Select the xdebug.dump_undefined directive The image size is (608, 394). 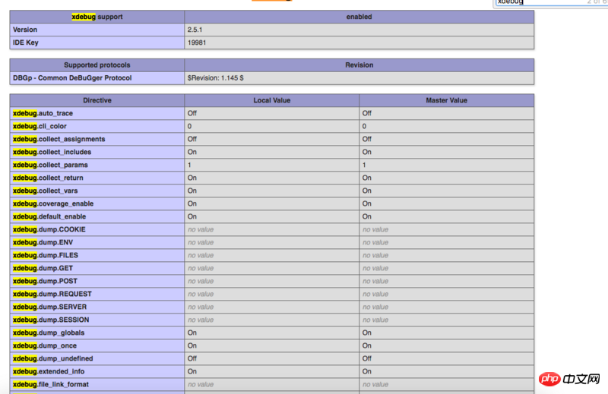97,359
